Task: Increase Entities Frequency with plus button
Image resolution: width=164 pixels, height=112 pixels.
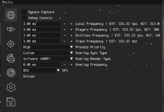Action: [71, 35]
